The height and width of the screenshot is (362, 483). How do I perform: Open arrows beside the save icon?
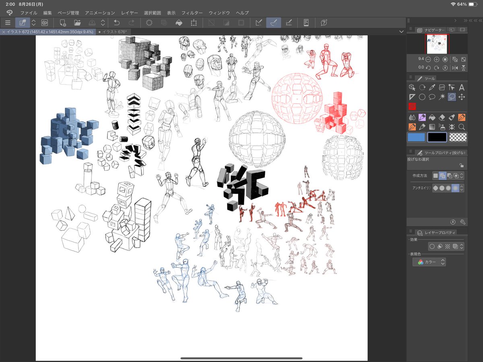pyautogui.click(x=103, y=23)
